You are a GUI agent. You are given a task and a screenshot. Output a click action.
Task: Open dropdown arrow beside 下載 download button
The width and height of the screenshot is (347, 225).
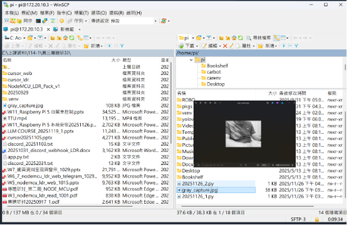(197, 46)
